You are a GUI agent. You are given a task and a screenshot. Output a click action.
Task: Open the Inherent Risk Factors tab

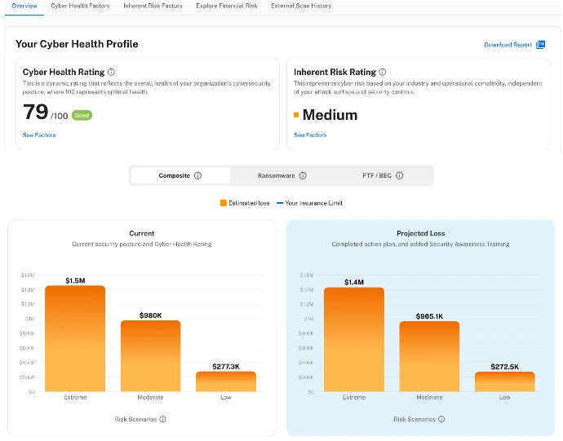pyautogui.click(x=153, y=6)
